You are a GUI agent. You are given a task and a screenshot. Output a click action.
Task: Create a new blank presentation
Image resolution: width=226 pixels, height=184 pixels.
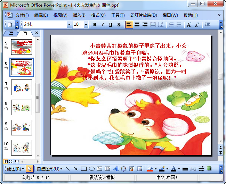10,25
